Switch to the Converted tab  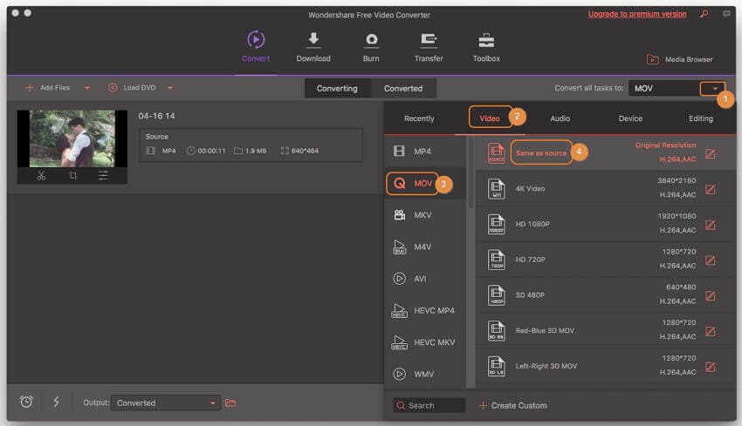(x=403, y=88)
